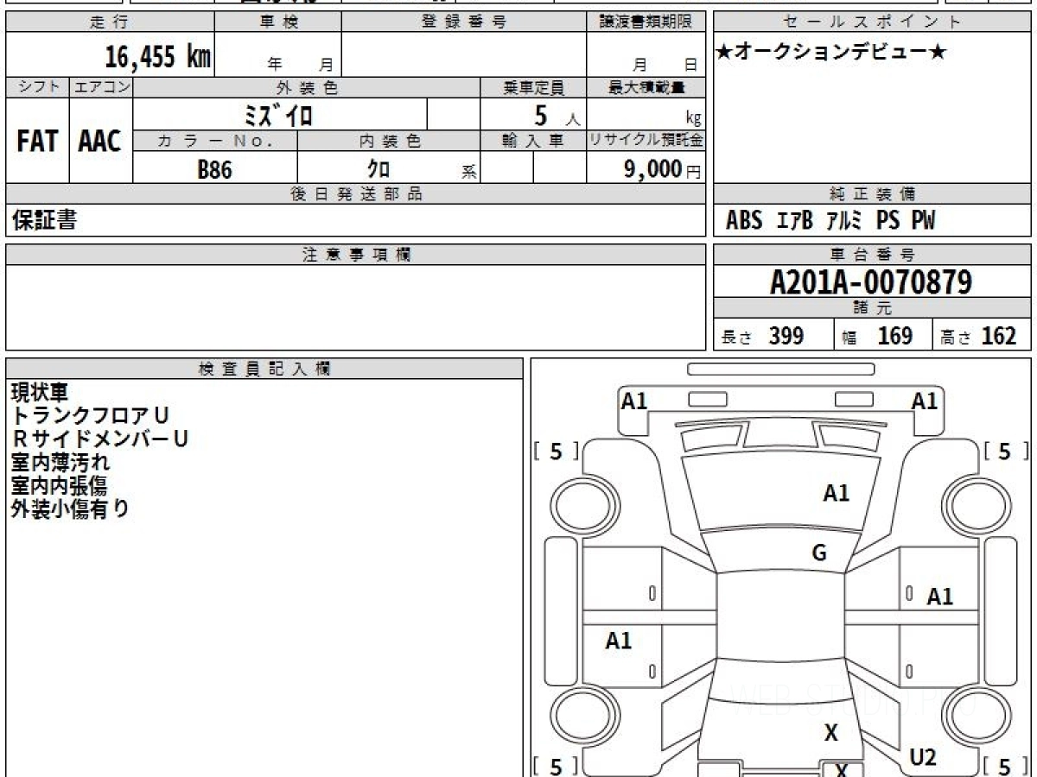This screenshot has height=777, width=1037.
Task: Select the 現状車 inspector note
Action: 39,393
